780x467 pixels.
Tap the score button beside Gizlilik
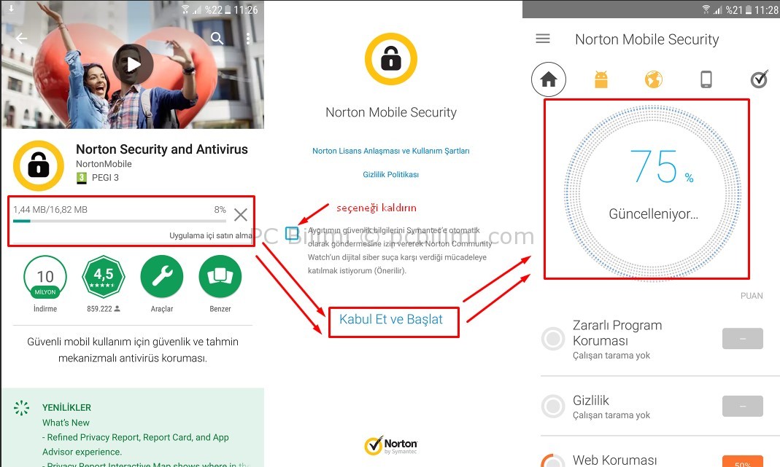pos(743,406)
